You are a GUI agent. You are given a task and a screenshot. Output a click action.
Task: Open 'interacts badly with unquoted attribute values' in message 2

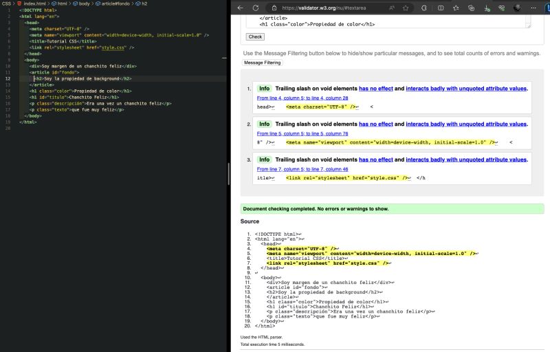point(466,124)
